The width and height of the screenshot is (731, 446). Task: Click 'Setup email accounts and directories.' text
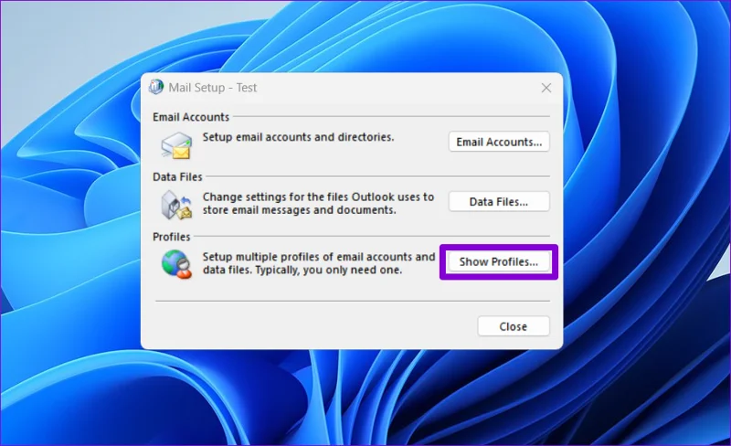[299, 137]
